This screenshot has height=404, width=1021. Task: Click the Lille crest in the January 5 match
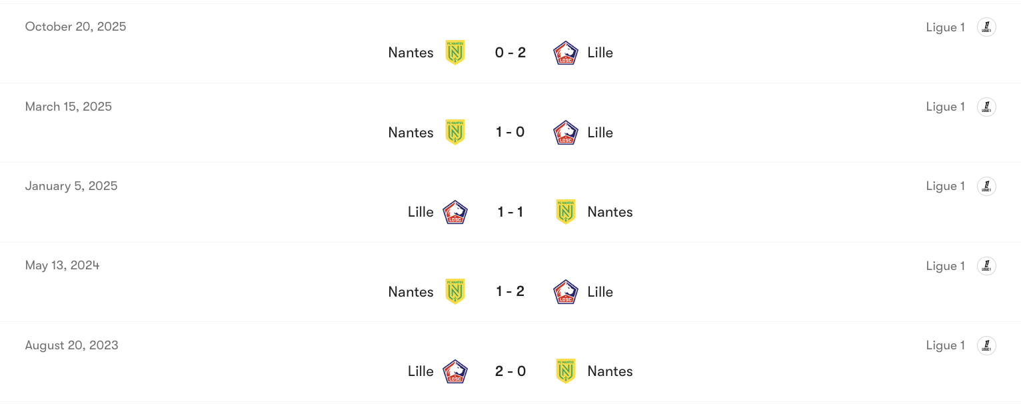455,211
